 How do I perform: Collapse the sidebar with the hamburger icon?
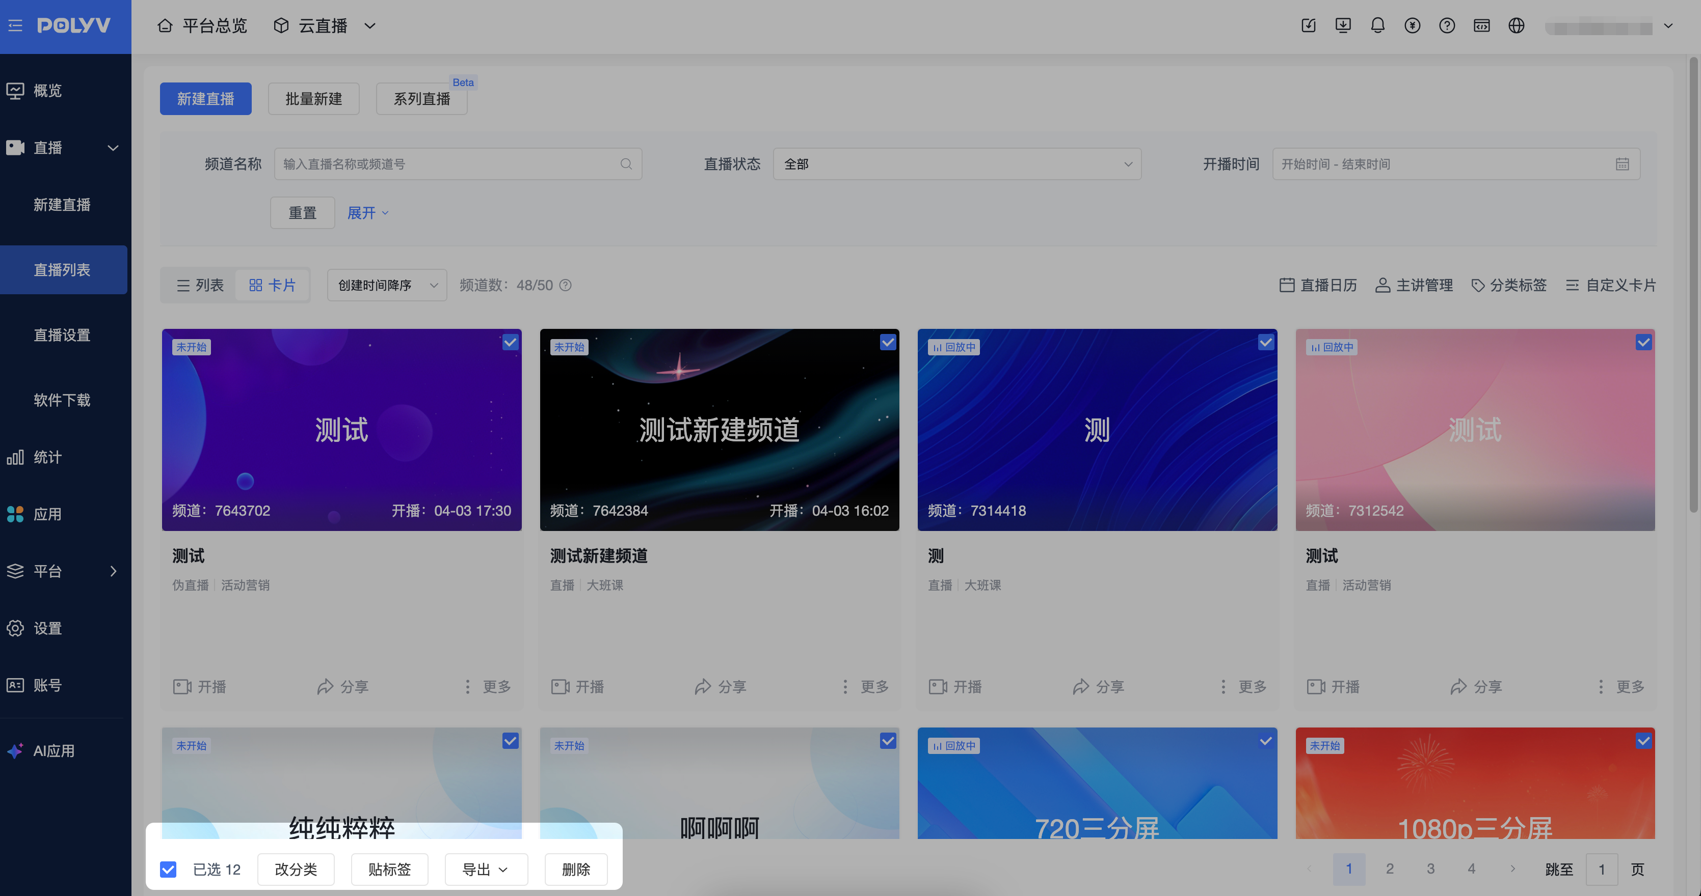pyautogui.click(x=15, y=26)
